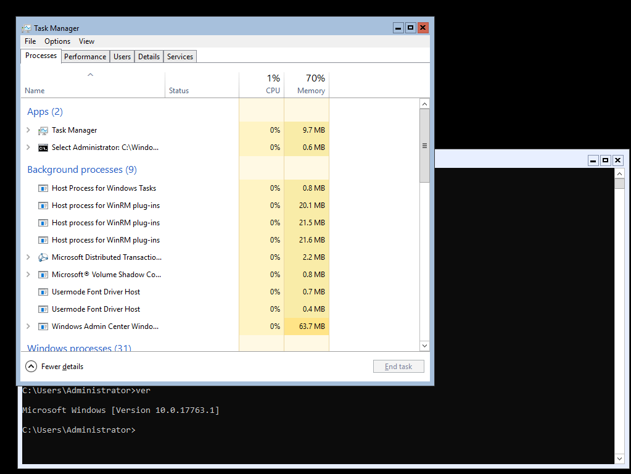631x474 pixels.
Task: Open the View menu
Action: (86, 41)
